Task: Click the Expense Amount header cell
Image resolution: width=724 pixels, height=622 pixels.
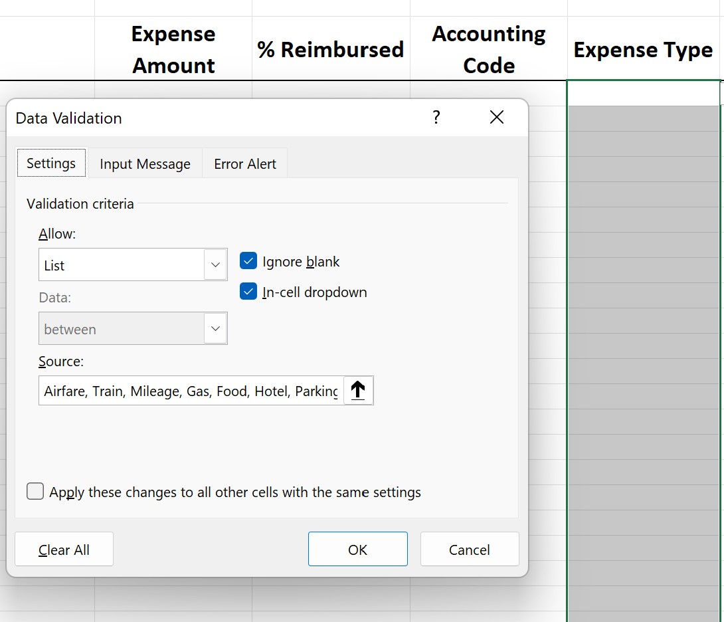Action: [173, 49]
